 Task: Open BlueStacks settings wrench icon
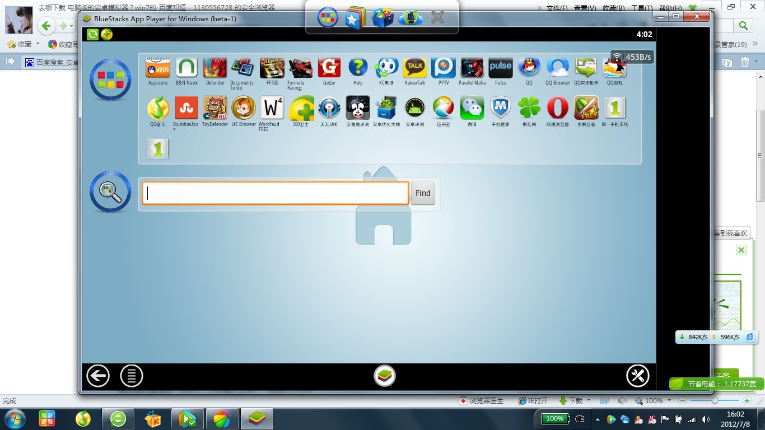click(637, 376)
